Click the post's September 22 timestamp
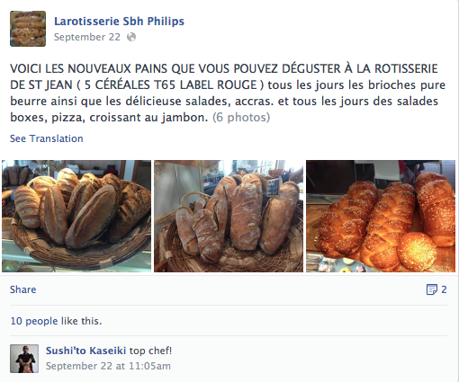Image resolution: width=459 pixels, height=382 pixels. coord(87,37)
